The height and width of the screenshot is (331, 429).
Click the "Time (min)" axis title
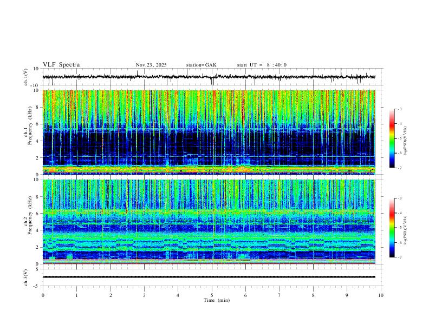coord(217,300)
